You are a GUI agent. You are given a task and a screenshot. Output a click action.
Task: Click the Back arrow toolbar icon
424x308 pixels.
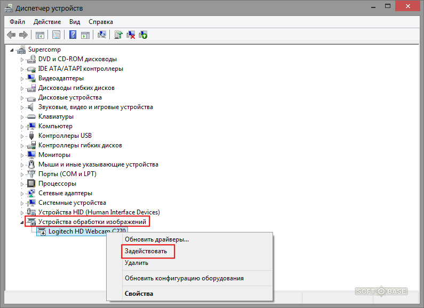(11, 35)
